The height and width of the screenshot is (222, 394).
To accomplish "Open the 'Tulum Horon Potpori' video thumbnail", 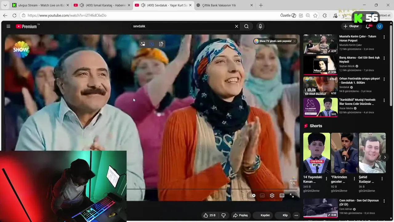I will coord(320,44).
